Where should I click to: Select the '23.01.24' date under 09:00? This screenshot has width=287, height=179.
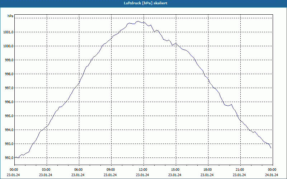pyautogui.click(x=110, y=175)
